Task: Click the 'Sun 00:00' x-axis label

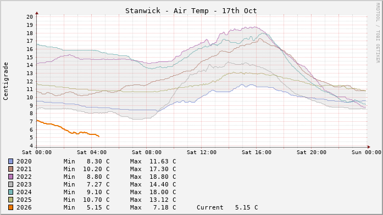Action: (367, 152)
